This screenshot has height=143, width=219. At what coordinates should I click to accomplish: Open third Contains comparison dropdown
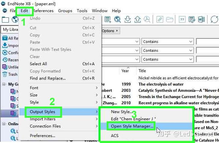[x=167, y=59]
